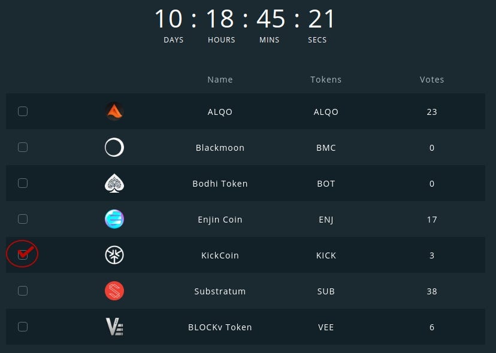The image size is (496, 353).
Task: Click the BLOCKv Token V logo
Action: click(x=114, y=327)
